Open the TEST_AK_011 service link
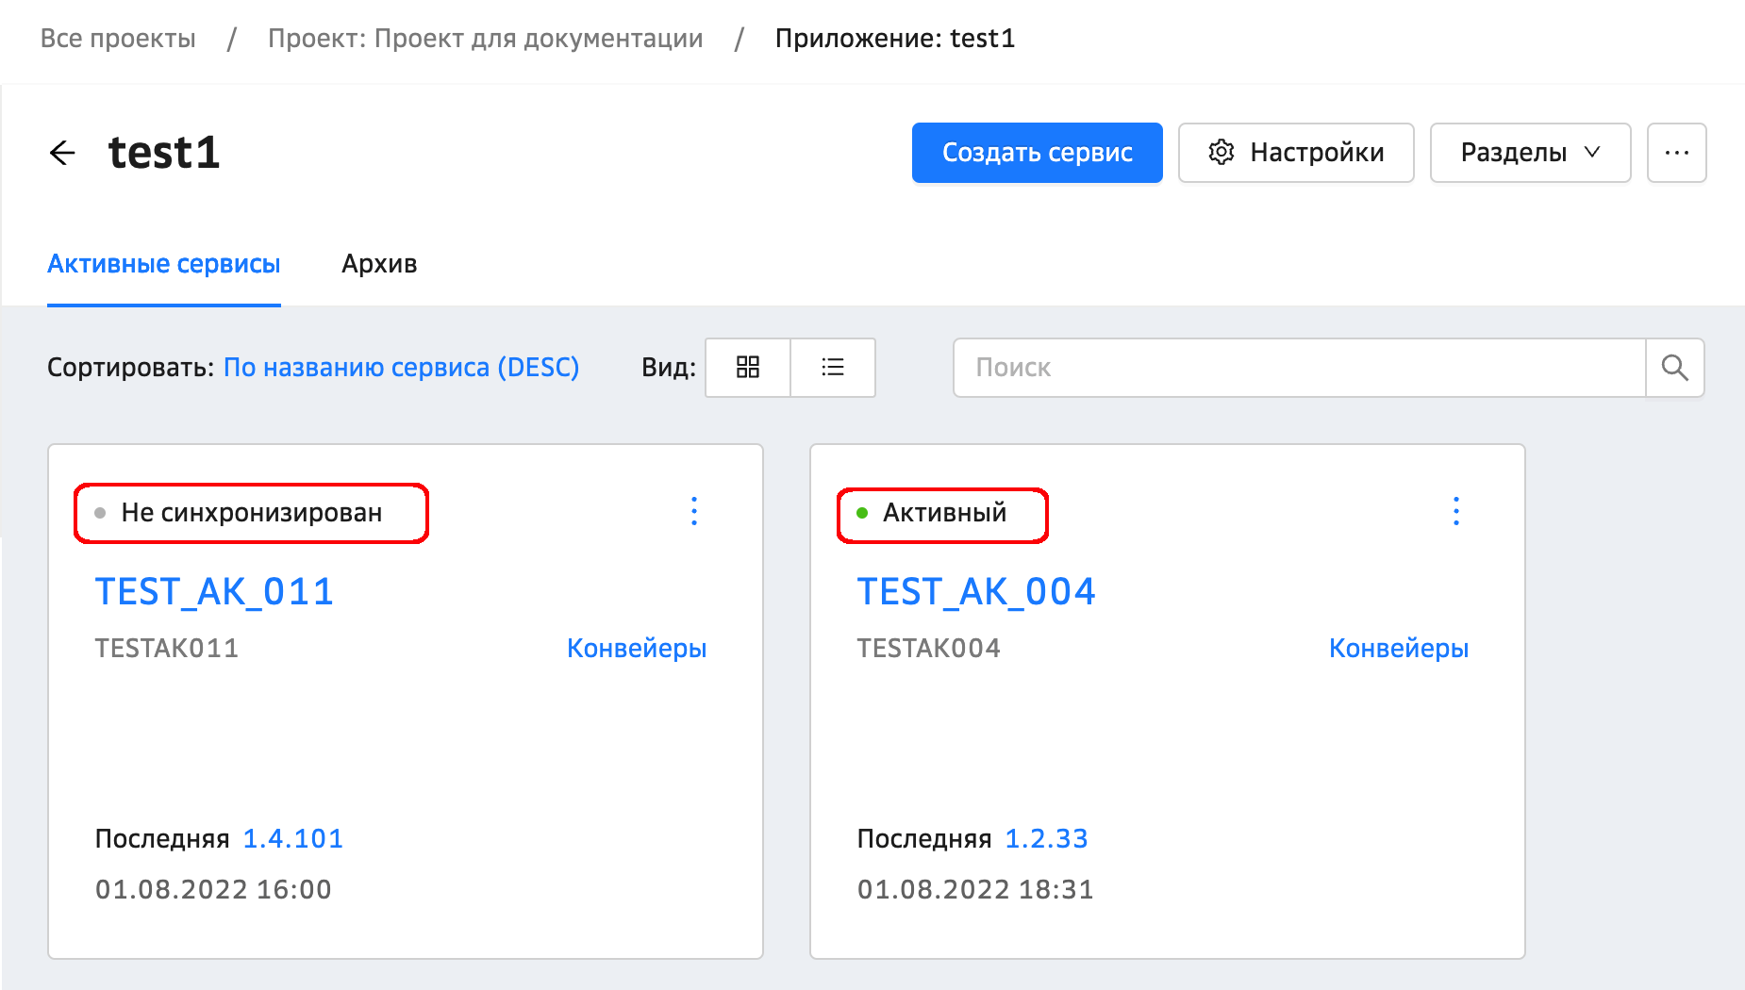Viewport: 1745px width, 990px height. coord(215,592)
